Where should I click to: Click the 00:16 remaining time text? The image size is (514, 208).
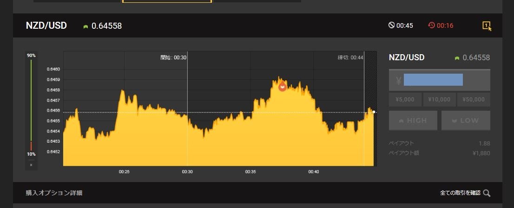point(445,25)
